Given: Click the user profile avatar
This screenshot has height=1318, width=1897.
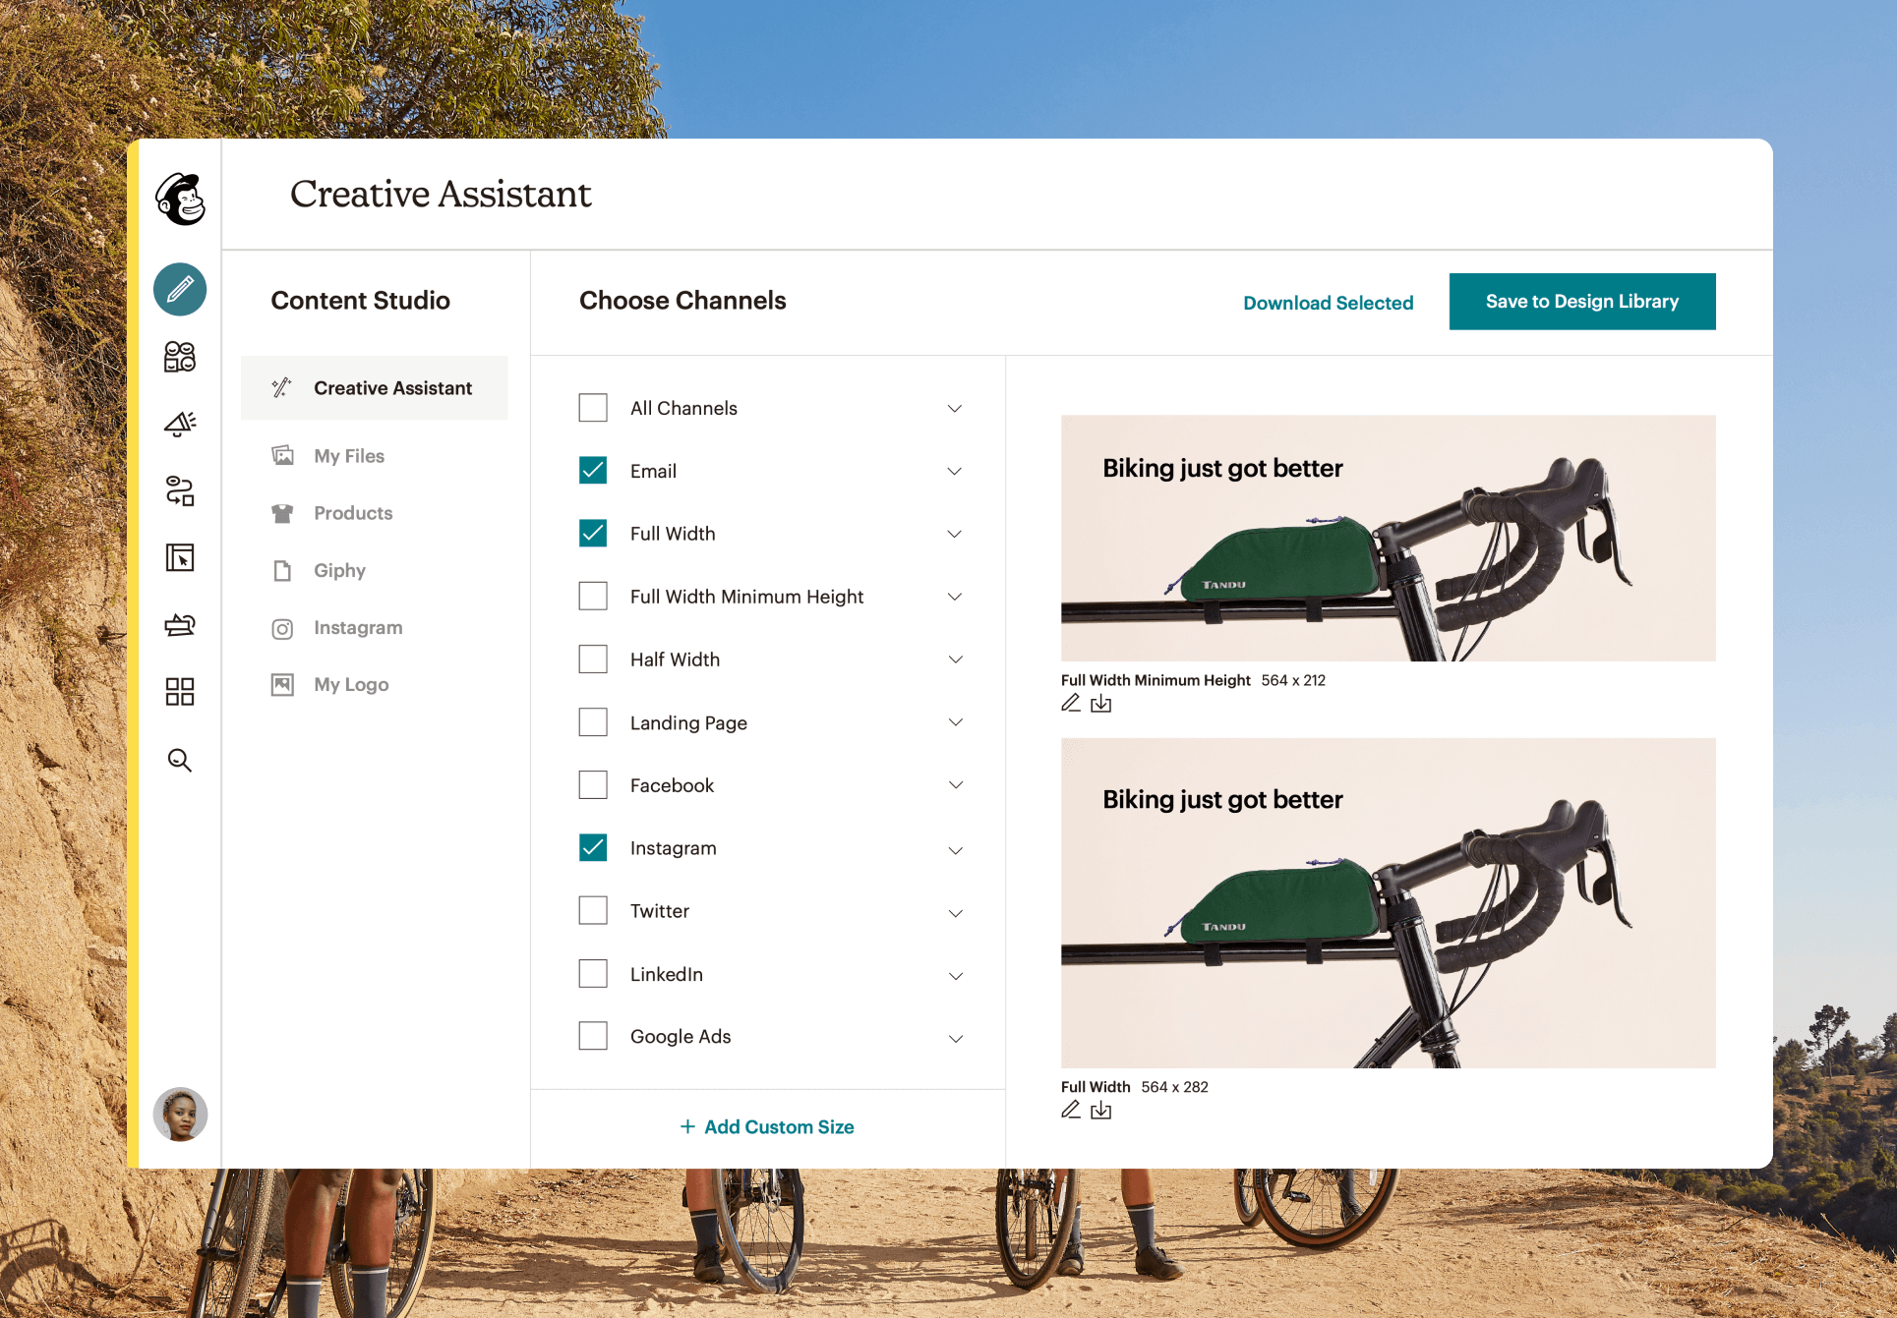Looking at the screenshot, I should click(x=180, y=1115).
